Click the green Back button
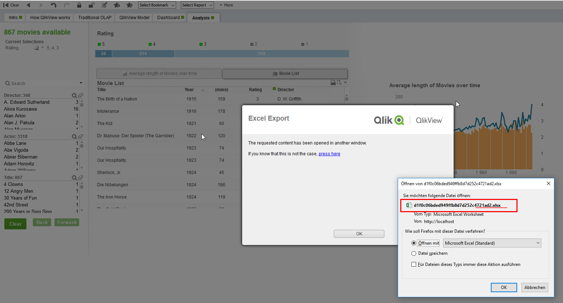 point(42,222)
